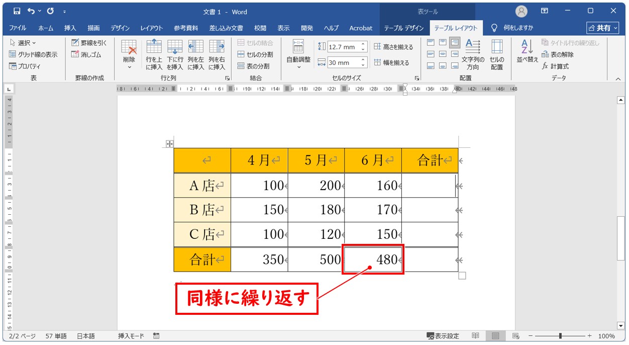The width and height of the screenshot is (629, 345).
Task: Open the Select (選択) dropdown
Action: click(23, 43)
